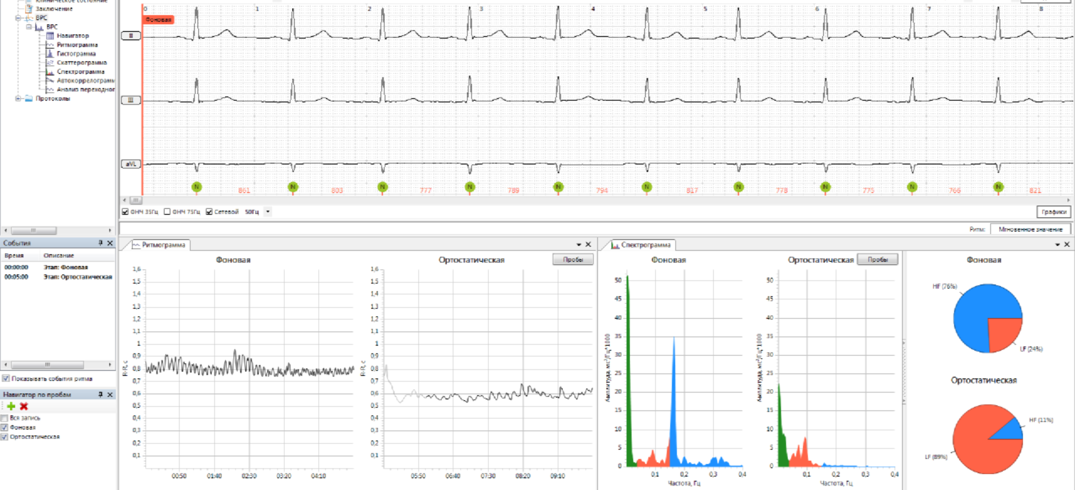The height and width of the screenshot is (490, 1075).
Task: Close the События panel
Action: (x=110, y=243)
